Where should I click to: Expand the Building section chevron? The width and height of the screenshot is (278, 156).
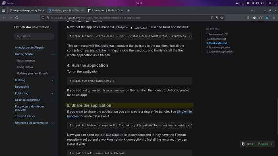pos(52,80)
